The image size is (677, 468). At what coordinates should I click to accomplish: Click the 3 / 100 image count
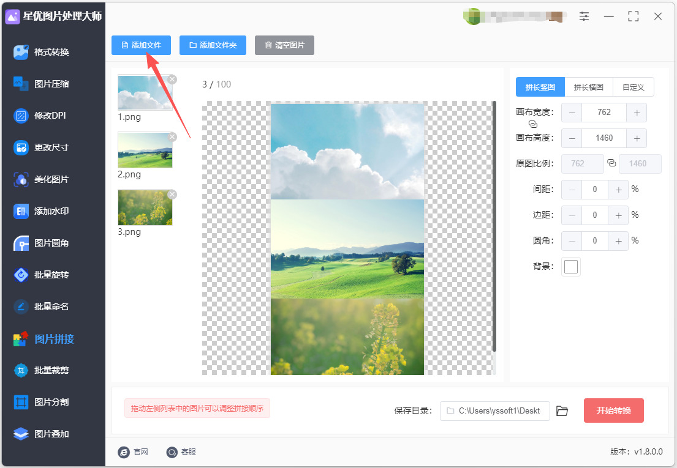point(217,84)
